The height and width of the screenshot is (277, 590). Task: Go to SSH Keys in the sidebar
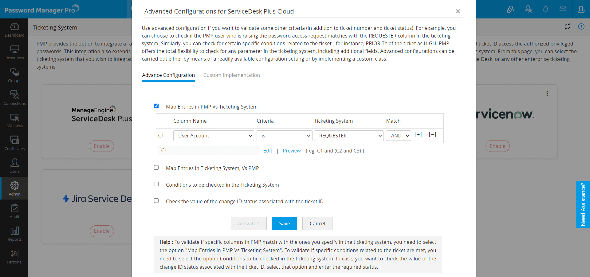(x=14, y=121)
